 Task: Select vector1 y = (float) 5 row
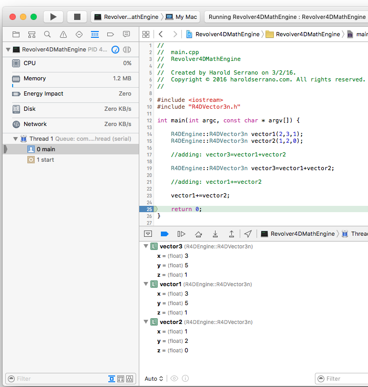click(x=253, y=303)
